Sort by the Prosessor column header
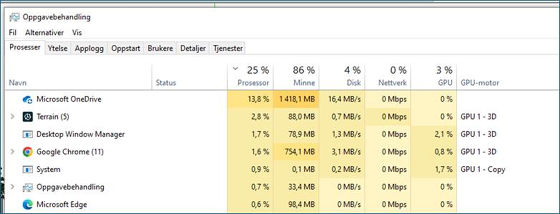This screenshot has height=214, width=560. (x=253, y=83)
